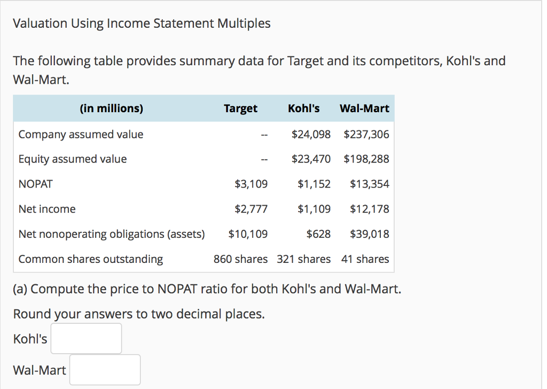Click the NOPAT row label

pyautogui.click(x=35, y=184)
